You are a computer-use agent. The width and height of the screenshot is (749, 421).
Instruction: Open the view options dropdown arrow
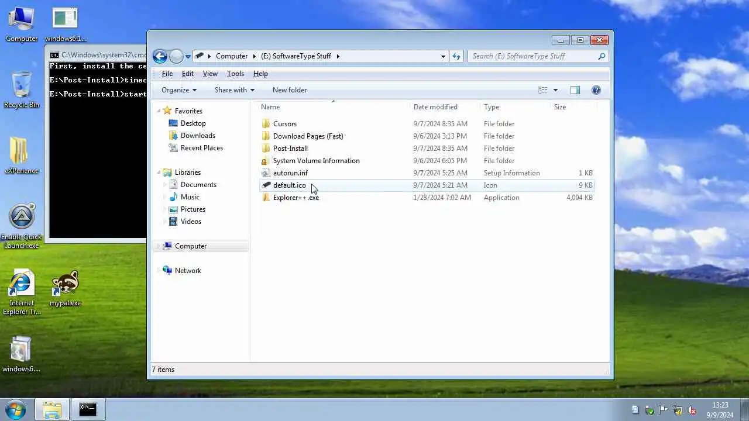coord(555,90)
